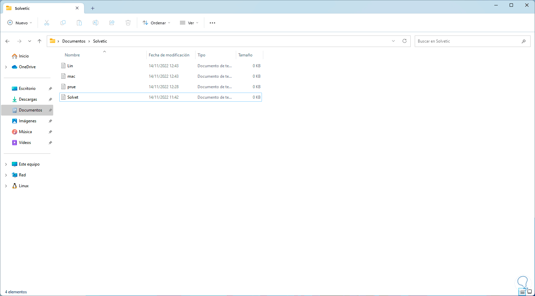Click the Delete trash icon
This screenshot has height=296, width=535.
(x=128, y=23)
